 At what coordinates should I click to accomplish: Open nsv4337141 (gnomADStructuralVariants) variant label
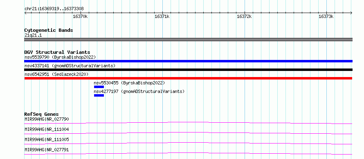[x=70, y=66]
